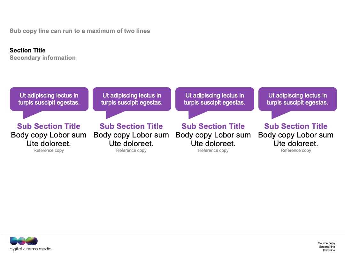Click the first Reference copy caption

(x=49, y=150)
